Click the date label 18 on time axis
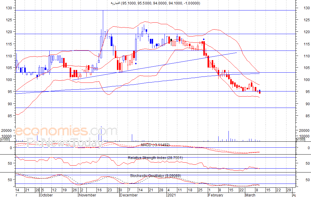Image resolution: width=311 pixels, height=197 pixels. coord(190,190)
